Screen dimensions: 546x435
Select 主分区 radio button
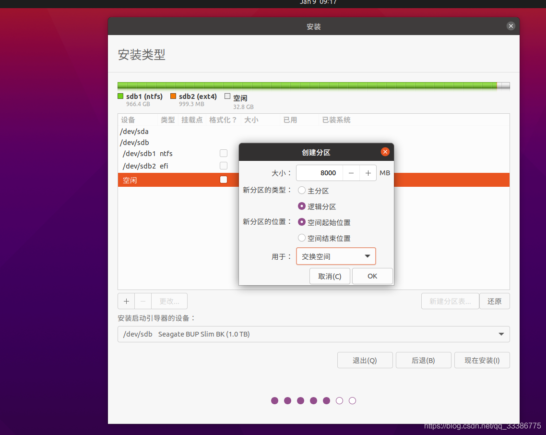point(302,190)
